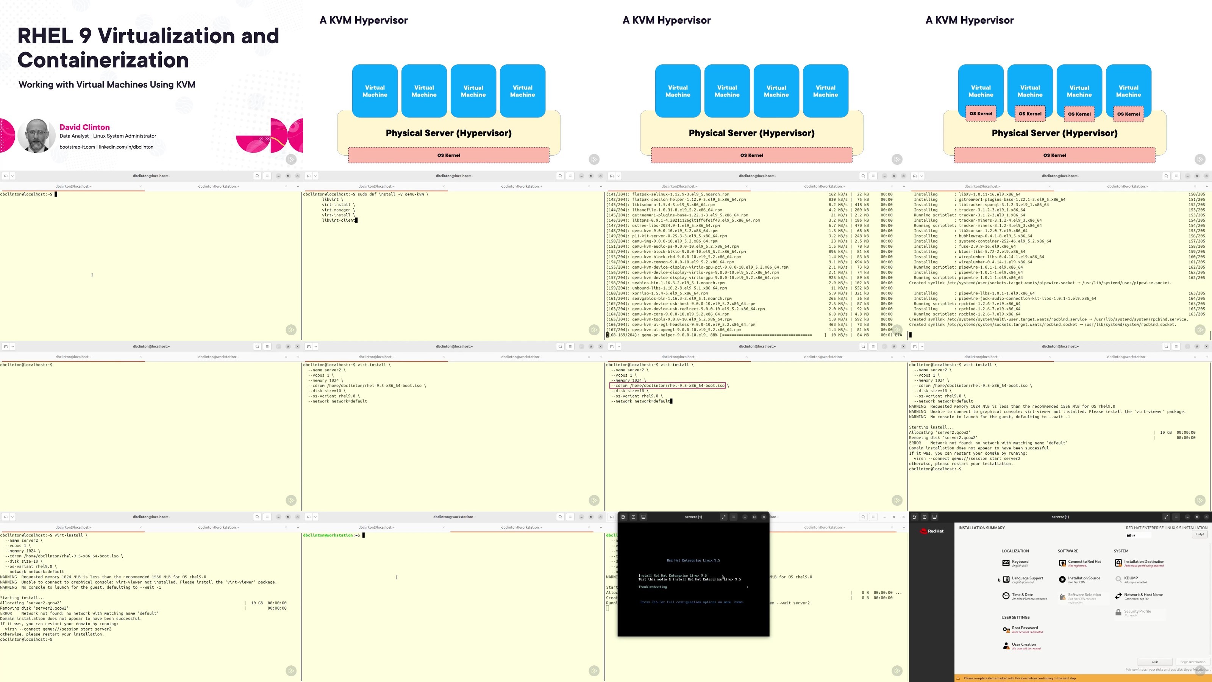Click send-key icon in server2 boot menu window

click(x=623, y=517)
